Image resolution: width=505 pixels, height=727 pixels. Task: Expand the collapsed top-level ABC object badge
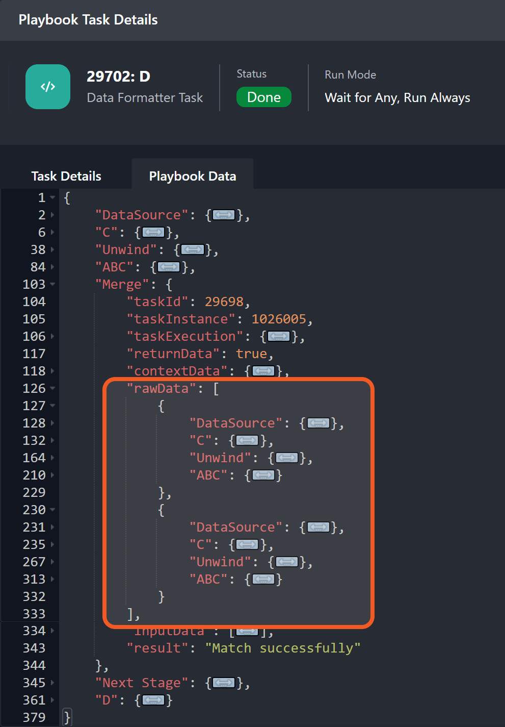tap(169, 267)
